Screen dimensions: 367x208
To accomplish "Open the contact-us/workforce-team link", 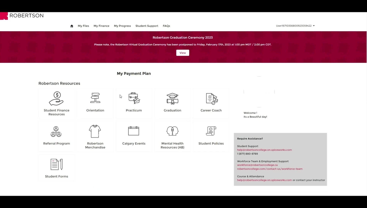I will [270, 169].
